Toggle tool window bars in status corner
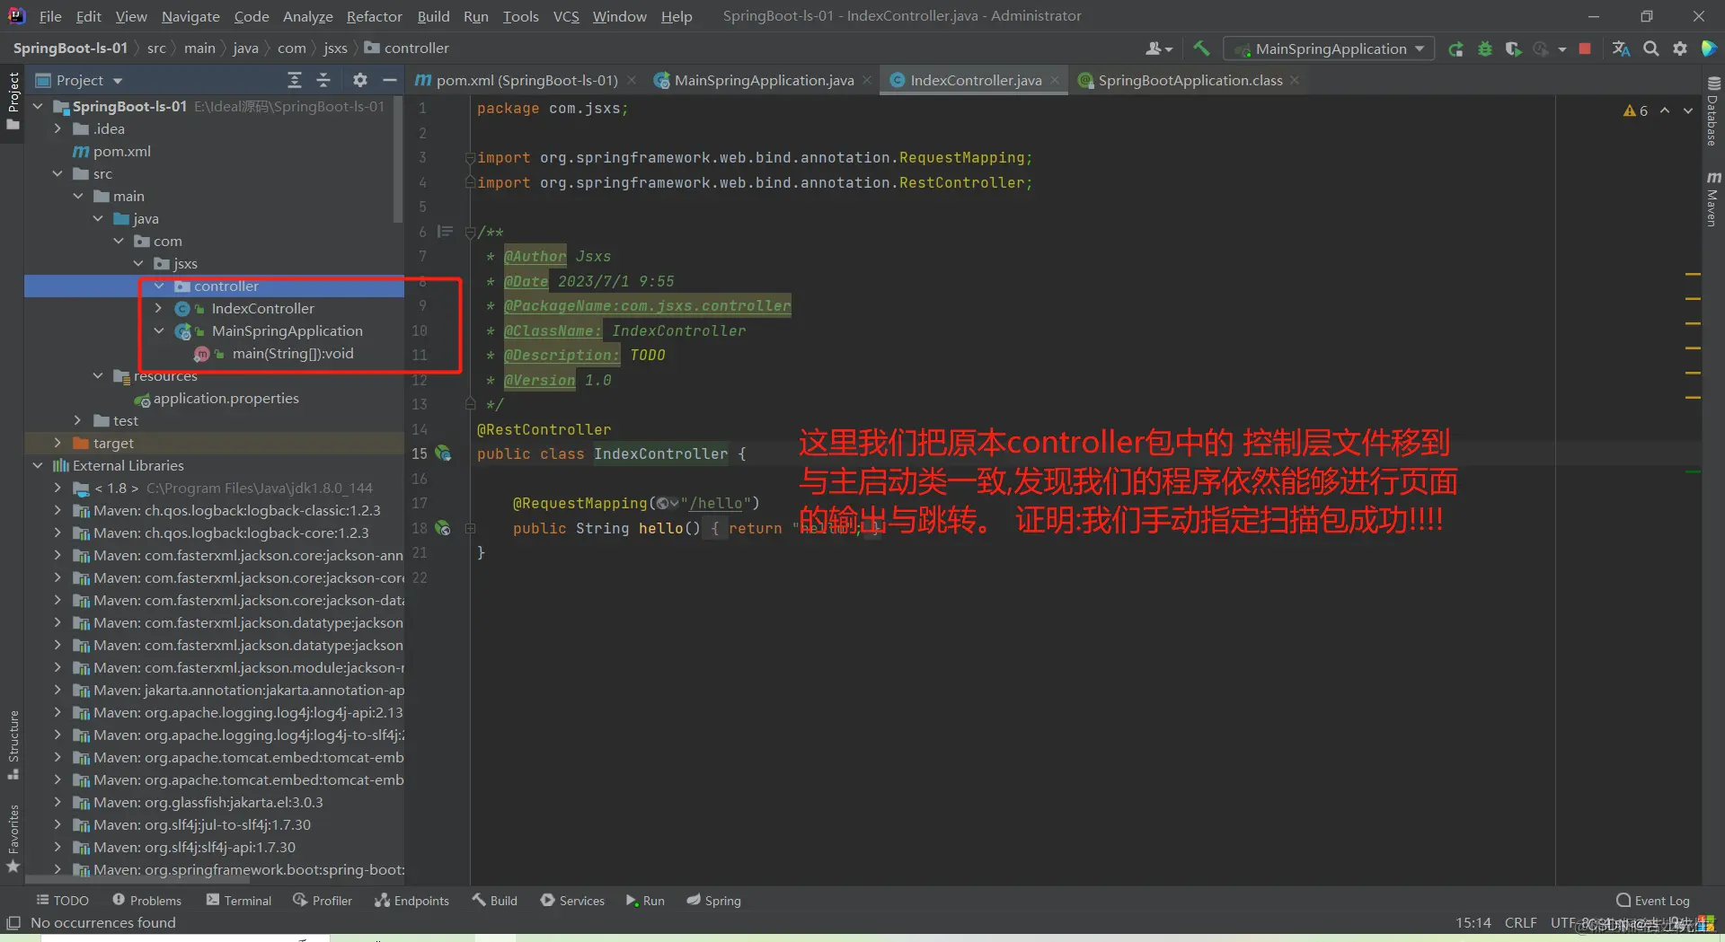 point(13,922)
